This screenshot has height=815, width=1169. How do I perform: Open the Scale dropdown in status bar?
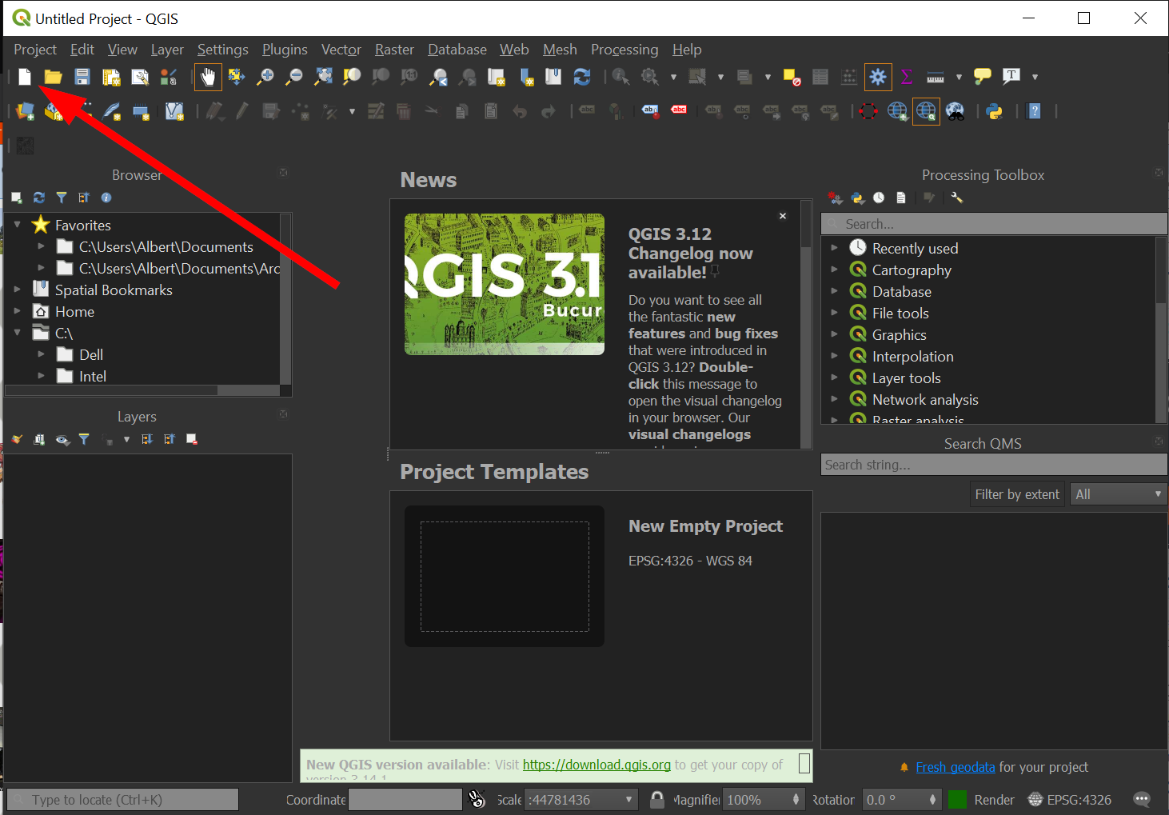[628, 800]
